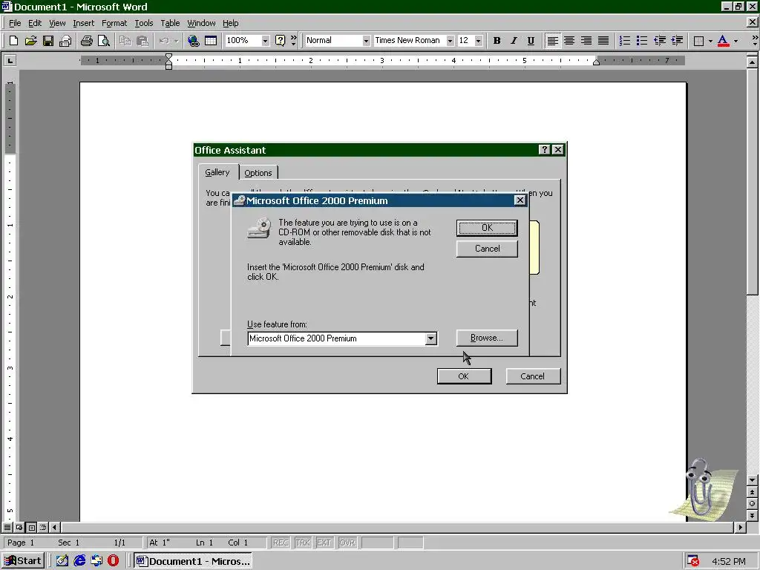Toggle REC macro recording in status bar
This screenshot has width=760, height=570.
coord(281,543)
